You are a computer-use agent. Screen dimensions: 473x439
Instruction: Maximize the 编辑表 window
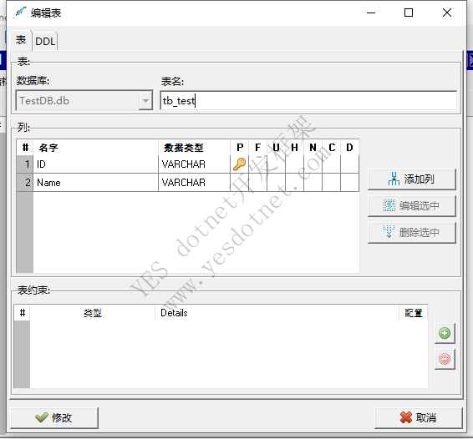point(409,13)
